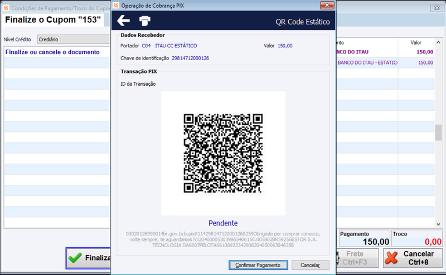Close the Condições de Pagamento background window

[437, 8]
